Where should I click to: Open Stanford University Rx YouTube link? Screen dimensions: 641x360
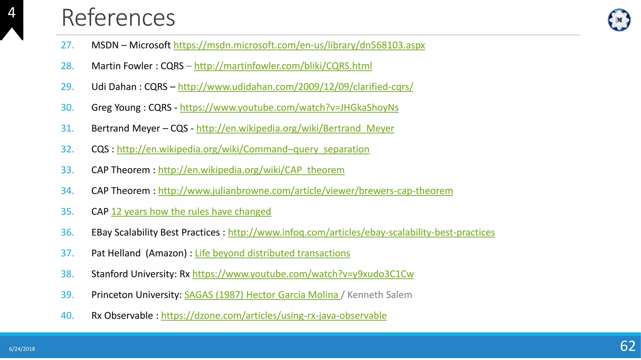[303, 274]
